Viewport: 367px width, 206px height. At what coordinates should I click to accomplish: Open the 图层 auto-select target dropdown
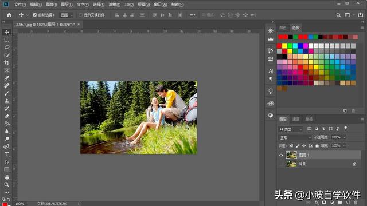pyautogui.click(x=67, y=15)
